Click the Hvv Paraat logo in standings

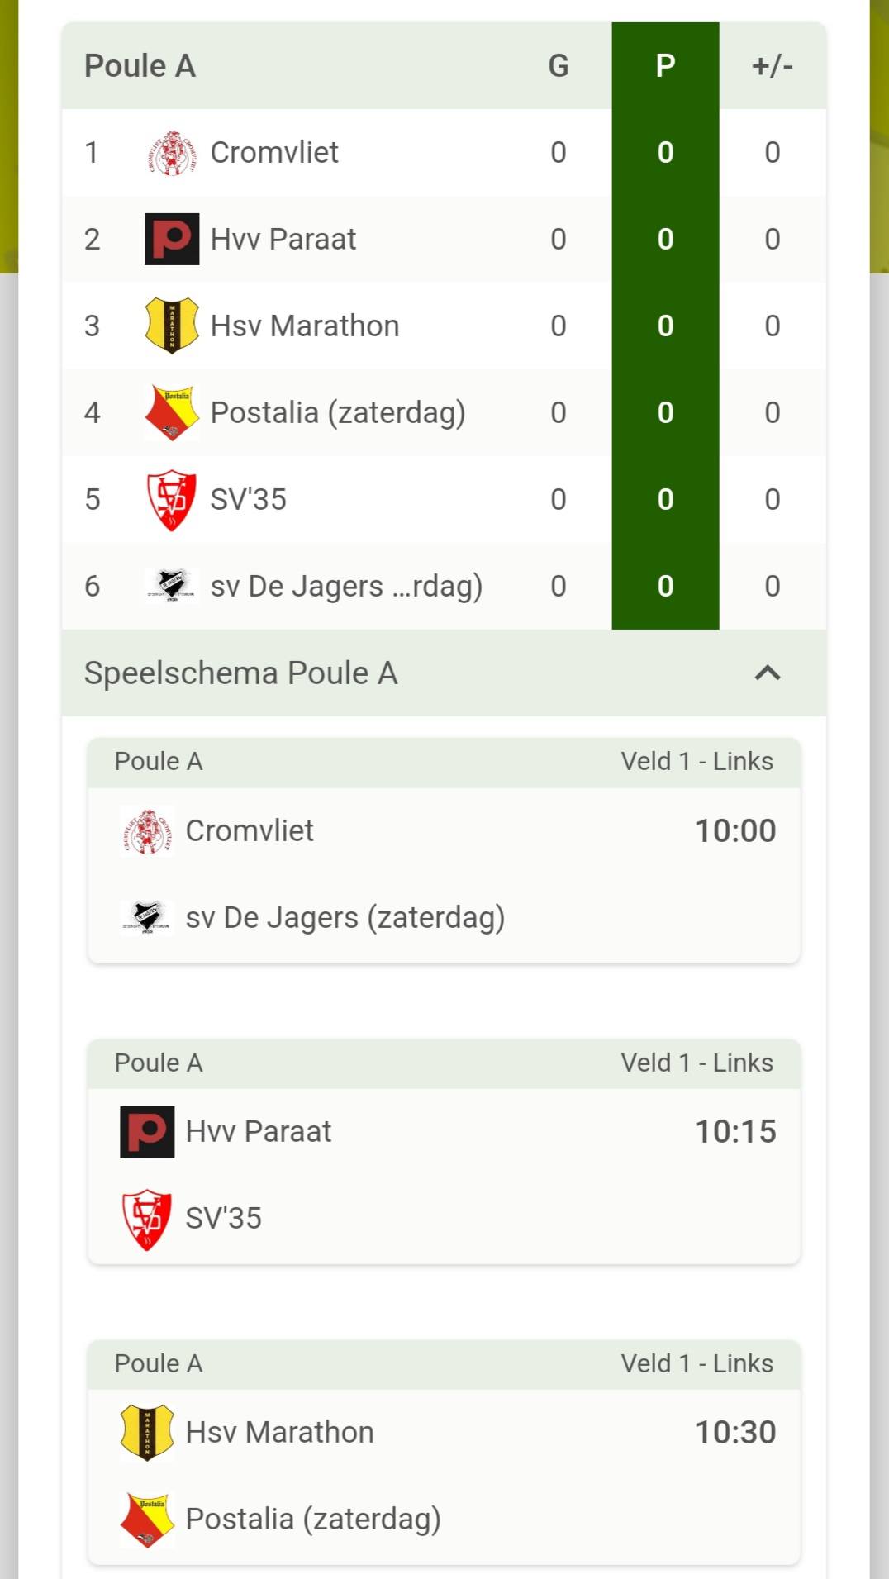pyautogui.click(x=172, y=240)
